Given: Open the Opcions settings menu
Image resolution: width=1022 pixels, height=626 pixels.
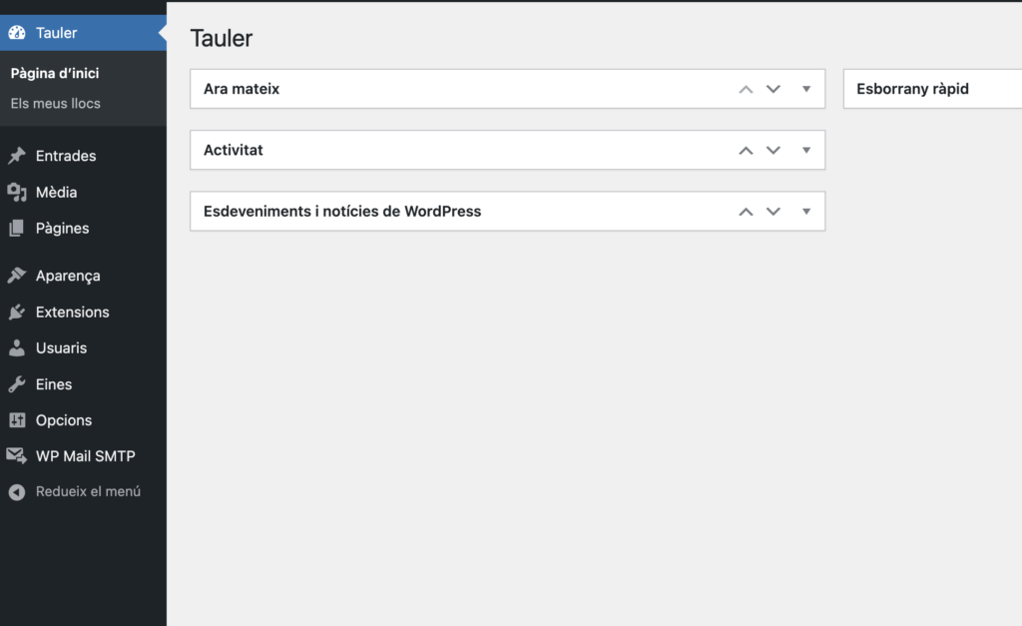Looking at the screenshot, I should tap(64, 420).
